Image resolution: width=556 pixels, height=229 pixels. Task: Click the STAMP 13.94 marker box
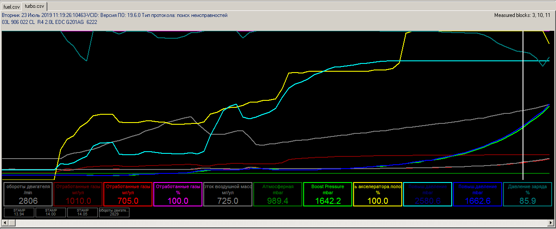click(x=19, y=212)
